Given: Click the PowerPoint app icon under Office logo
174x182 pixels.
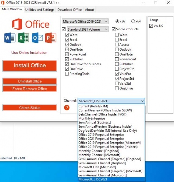Looking at the screenshot, I should pos(51,38).
